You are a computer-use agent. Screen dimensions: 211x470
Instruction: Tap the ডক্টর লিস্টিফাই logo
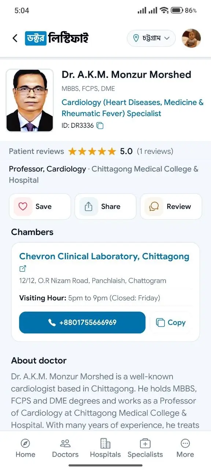(56, 38)
